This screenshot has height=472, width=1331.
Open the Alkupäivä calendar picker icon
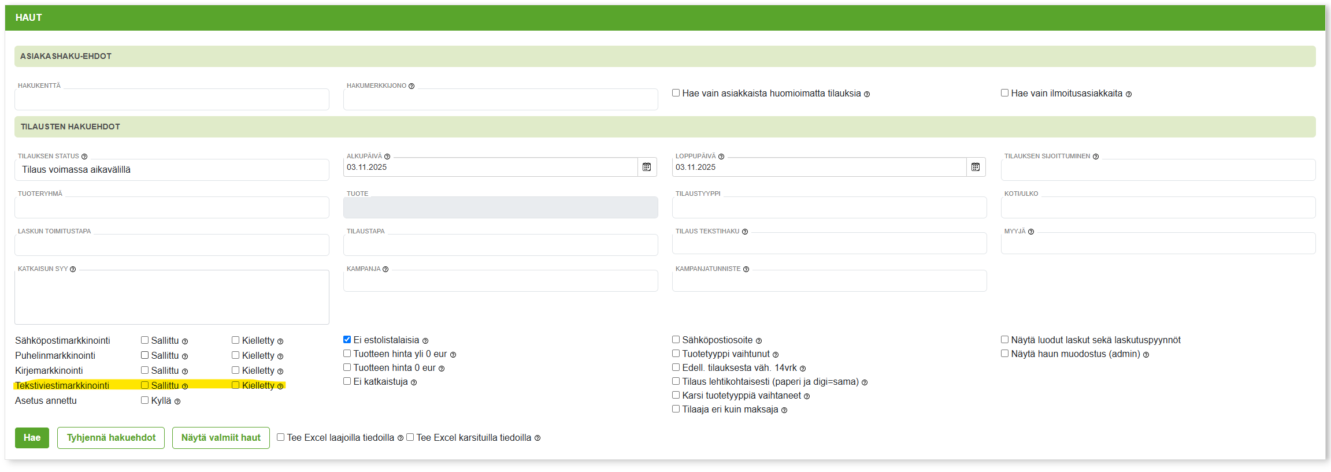pyautogui.click(x=647, y=167)
